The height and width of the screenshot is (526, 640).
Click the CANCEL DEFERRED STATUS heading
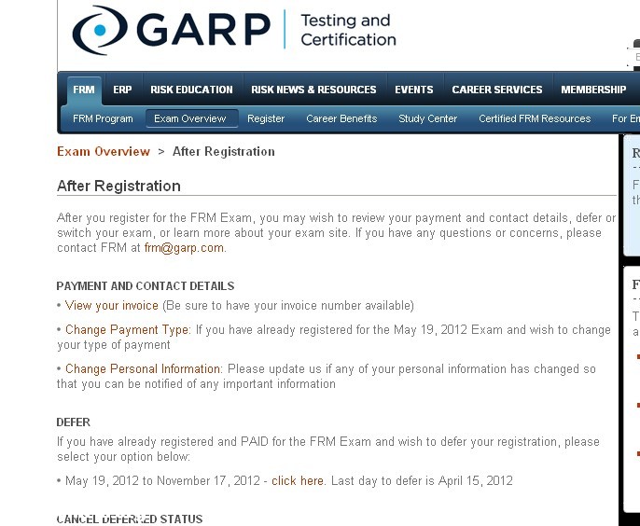[x=130, y=519]
